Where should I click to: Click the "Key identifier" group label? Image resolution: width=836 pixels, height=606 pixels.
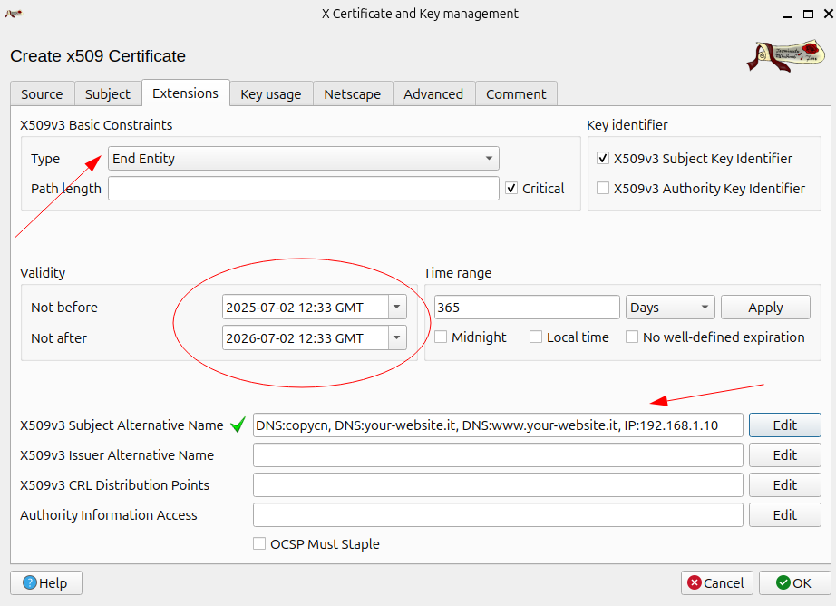627,125
